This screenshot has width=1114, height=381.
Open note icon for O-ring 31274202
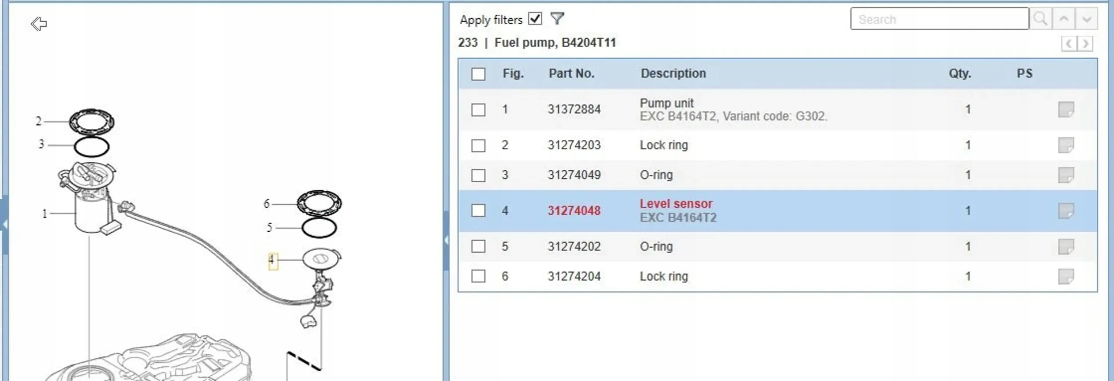click(x=1066, y=246)
